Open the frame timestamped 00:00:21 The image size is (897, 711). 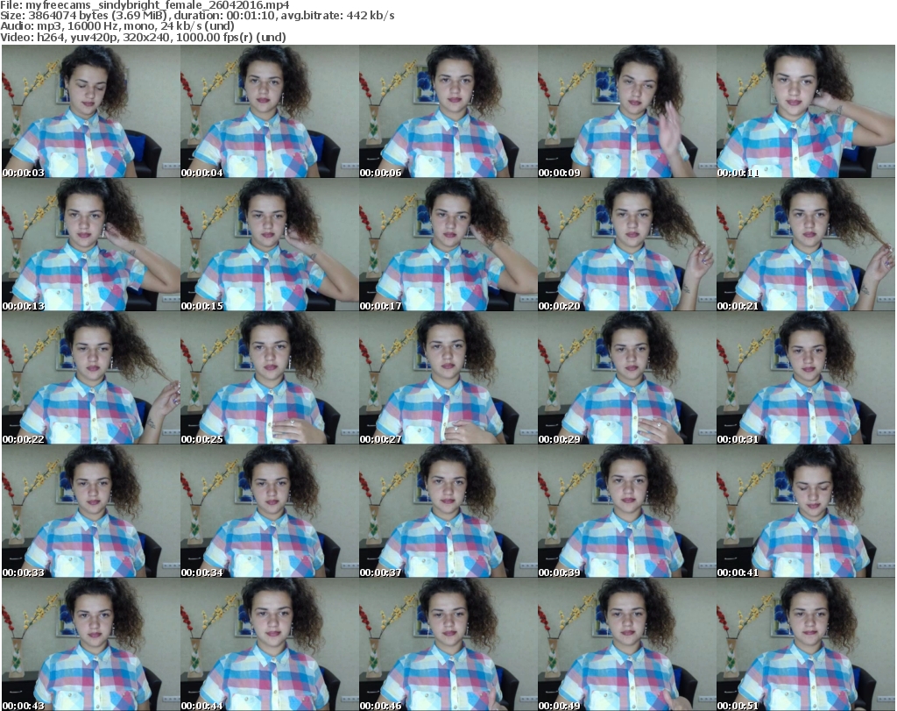(806, 245)
